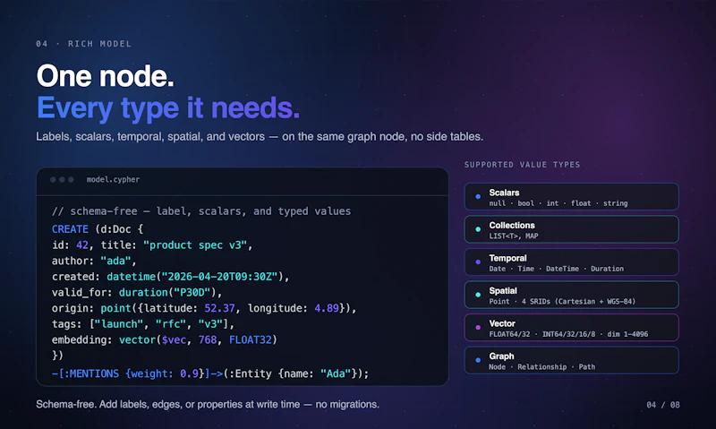Image resolution: width=716 pixels, height=429 pixels.
Task: Click the MENTIONS relationship line
Action: (210, 373)
